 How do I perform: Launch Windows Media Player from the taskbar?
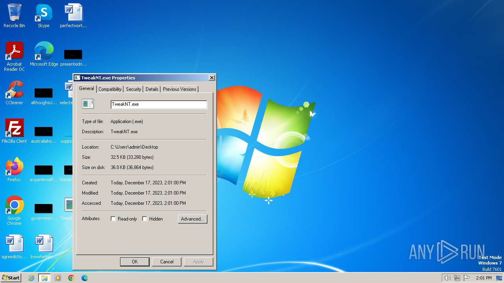click(58, 278)
